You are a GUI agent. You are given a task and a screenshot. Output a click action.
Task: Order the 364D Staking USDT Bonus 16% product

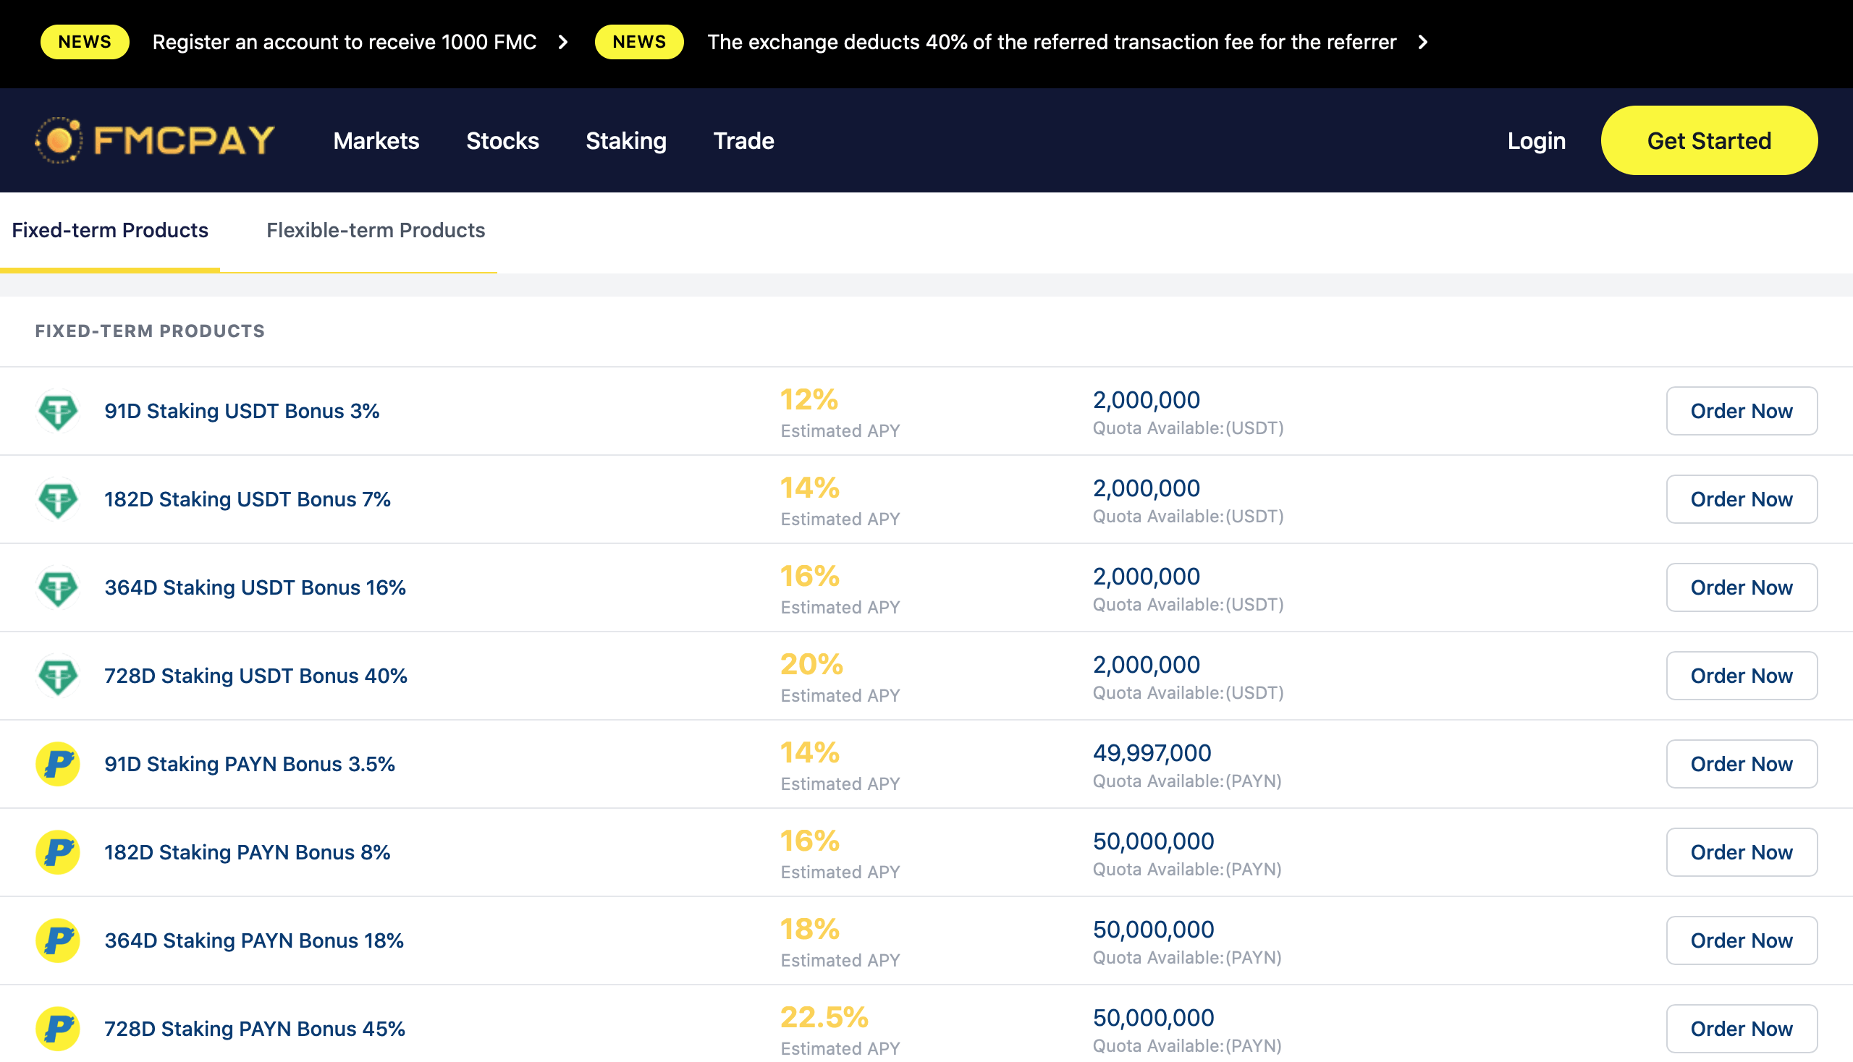1742,587
